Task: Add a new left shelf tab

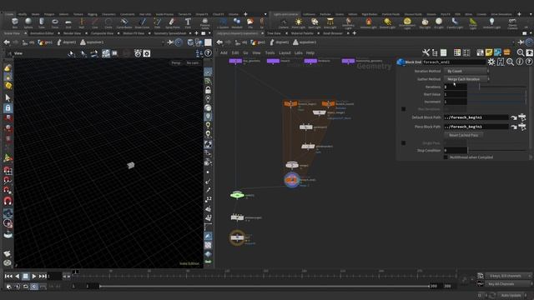Action: 245,14
